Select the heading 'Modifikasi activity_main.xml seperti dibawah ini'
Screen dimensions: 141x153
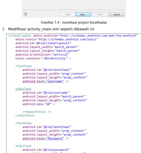click(x=51, y=29)
